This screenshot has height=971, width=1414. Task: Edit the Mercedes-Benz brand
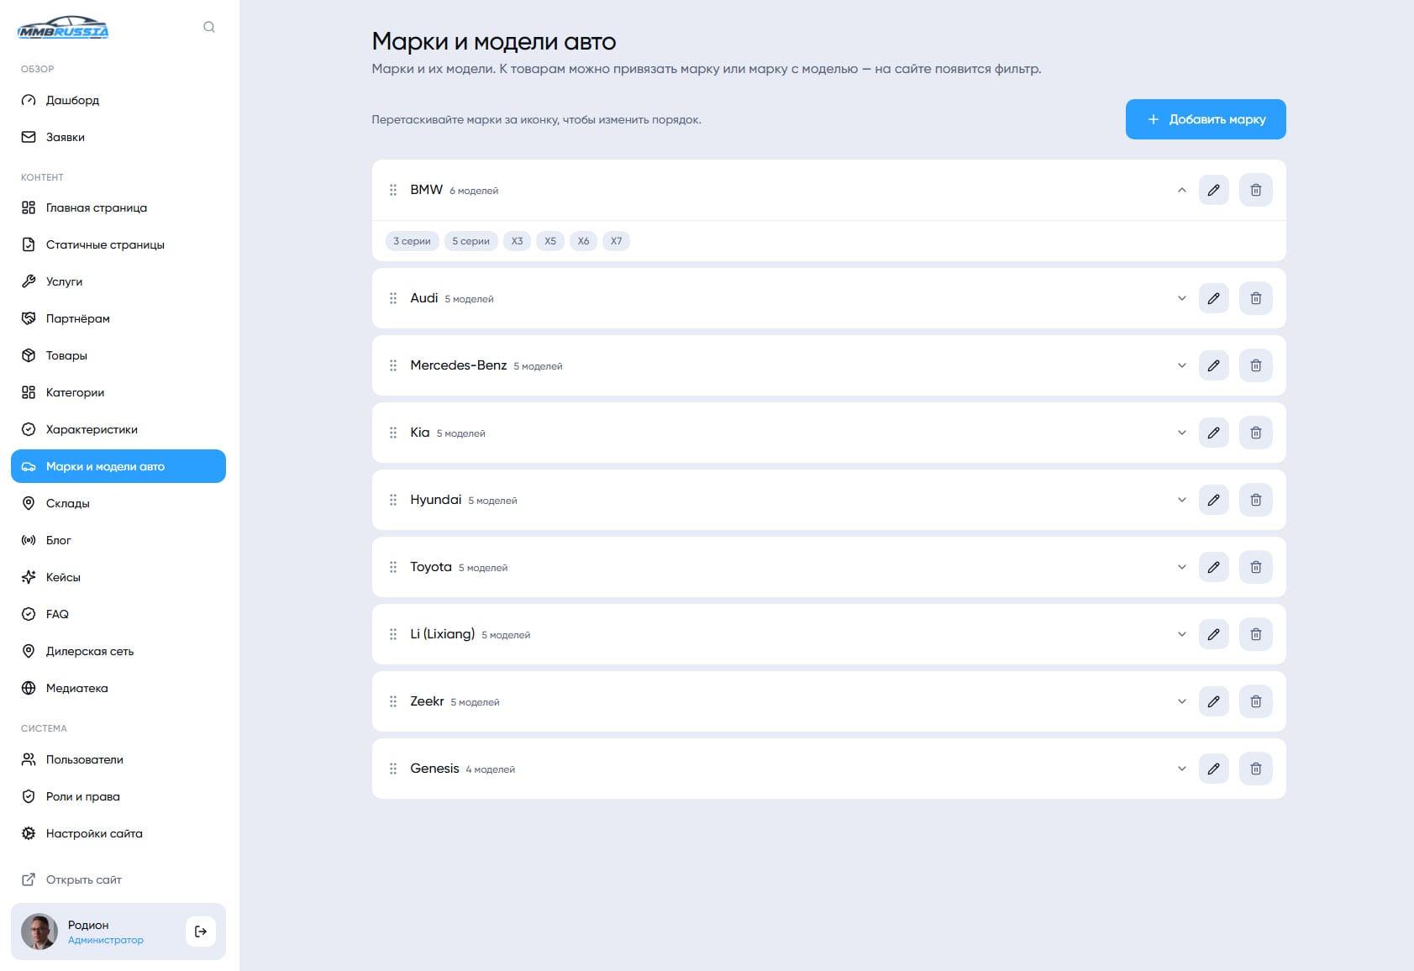pyautogui.click(x=1214, y=365)
